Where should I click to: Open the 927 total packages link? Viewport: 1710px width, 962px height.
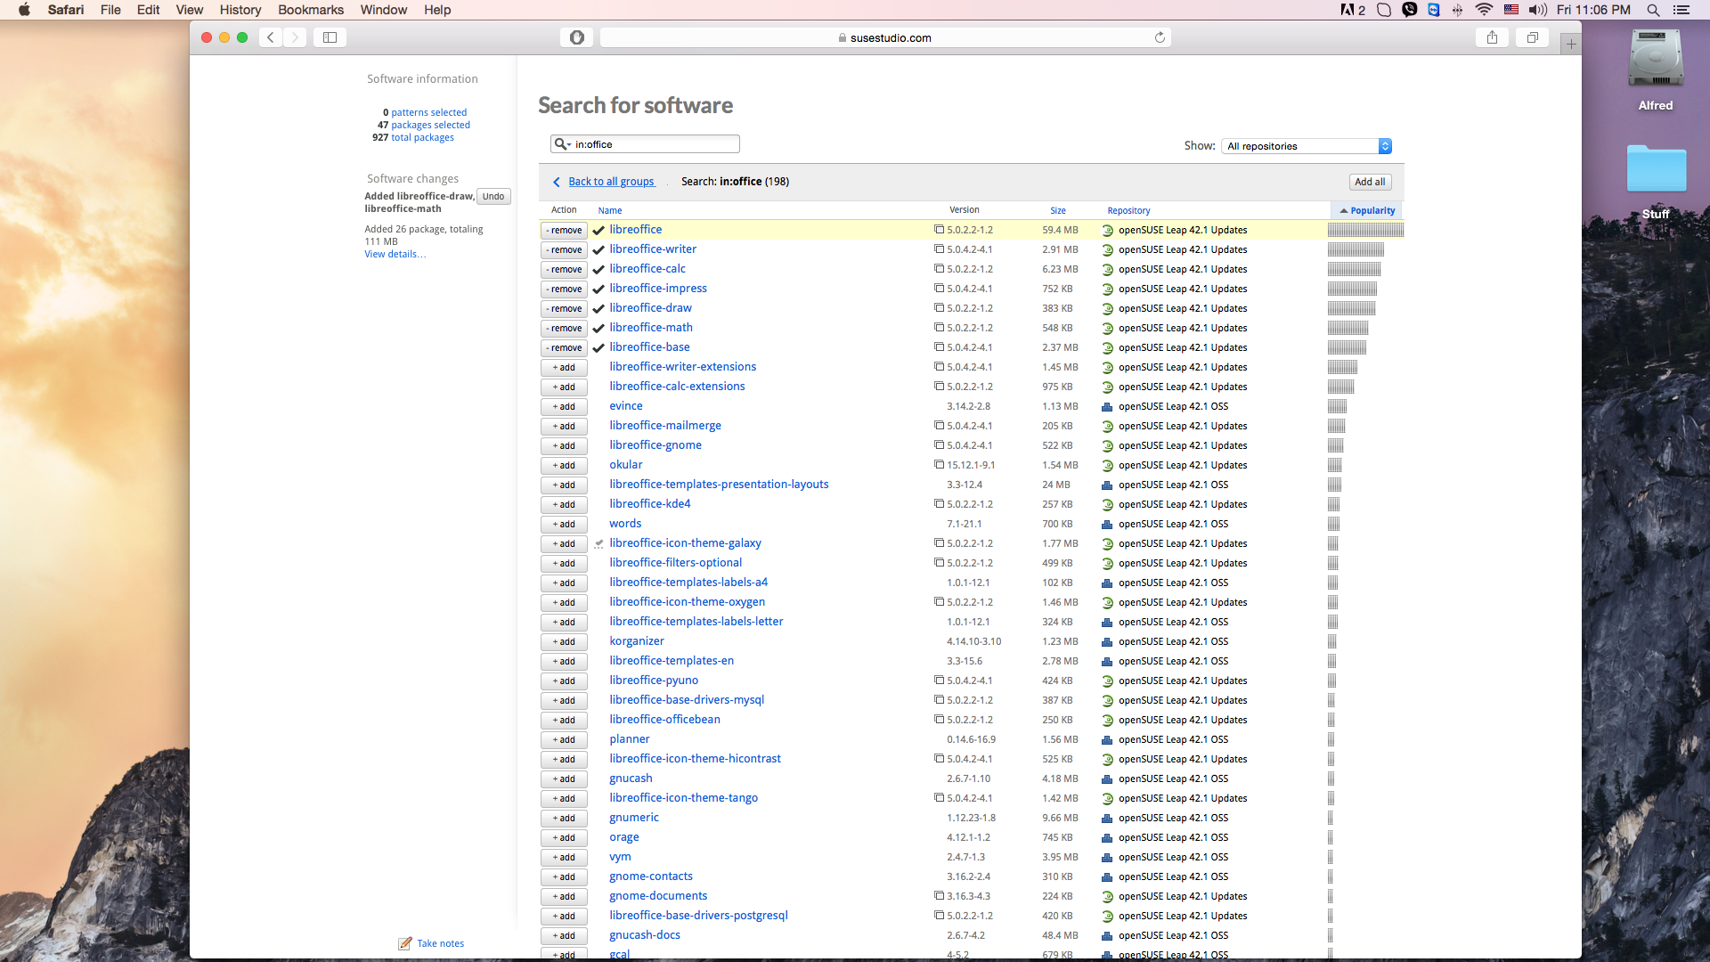(422, 137)
